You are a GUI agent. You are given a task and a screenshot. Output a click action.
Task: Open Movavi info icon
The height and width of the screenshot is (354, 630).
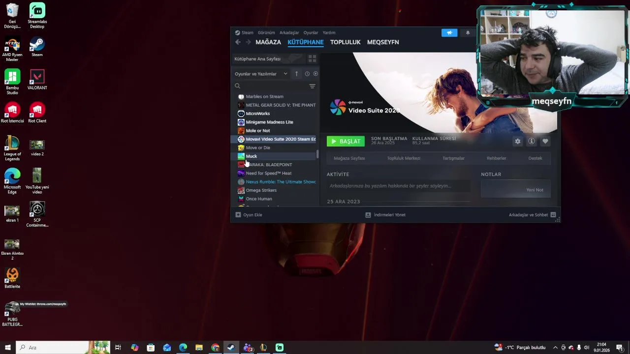[x=532, y=141]
